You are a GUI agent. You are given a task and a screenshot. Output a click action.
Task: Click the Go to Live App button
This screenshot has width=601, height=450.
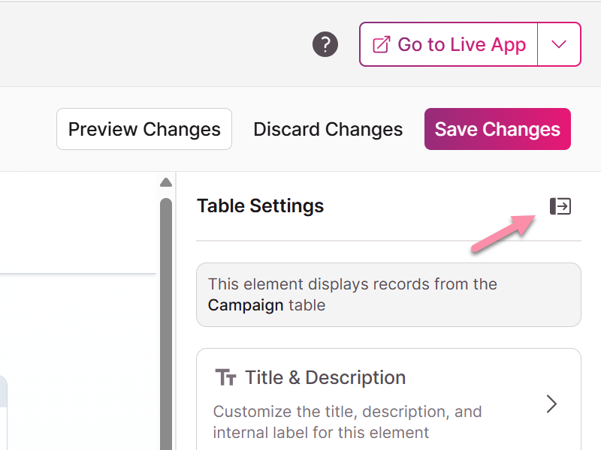(448, 44)
